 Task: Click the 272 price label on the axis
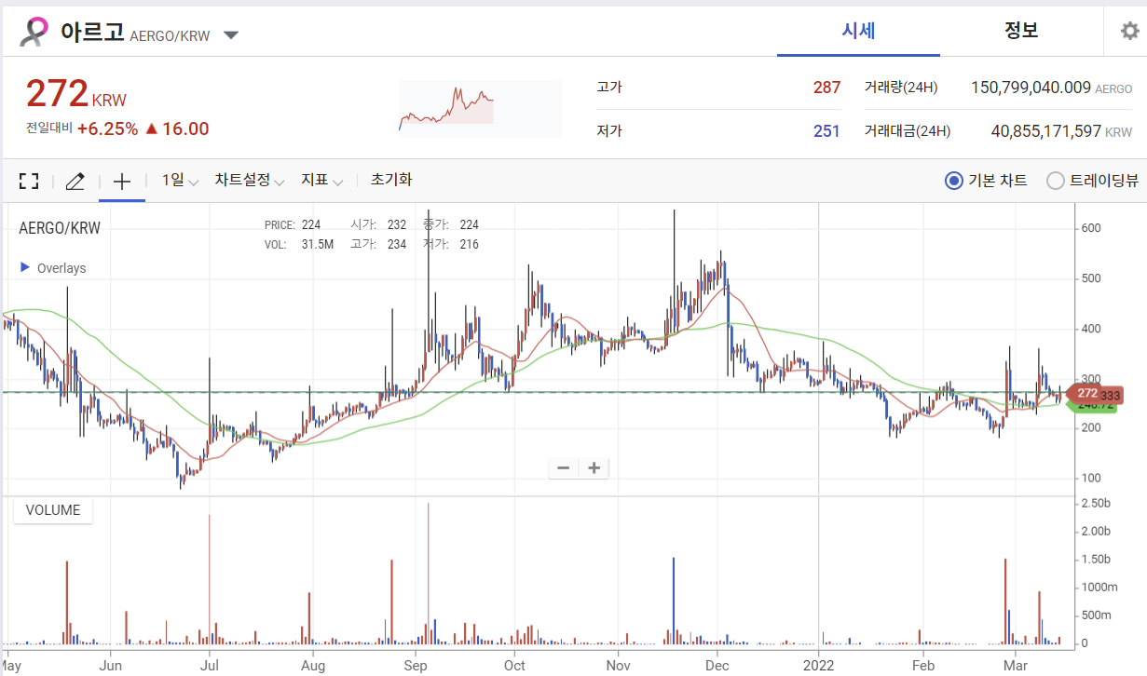(x=1087, y=394)
